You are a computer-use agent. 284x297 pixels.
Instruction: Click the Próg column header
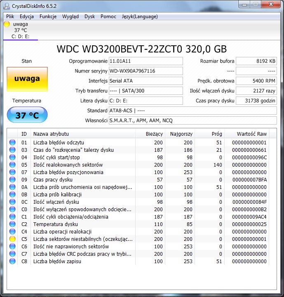[209, 134]
